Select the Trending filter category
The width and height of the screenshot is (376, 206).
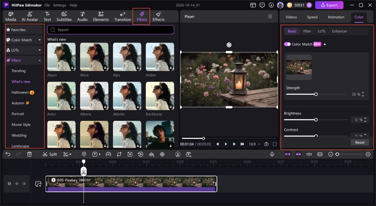click(x=18, y=71)
